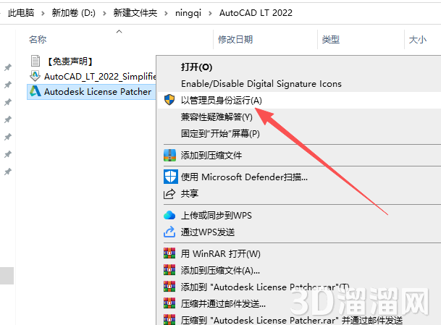The image size is (441, 325).
Task: Select 压缩并通过邮件发送... entry
Action: coord(223,303)
